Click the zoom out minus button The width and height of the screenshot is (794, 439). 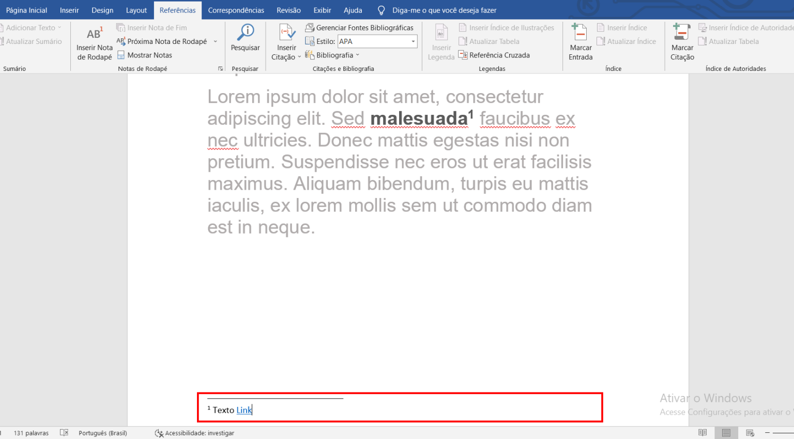tap(767, 433)
